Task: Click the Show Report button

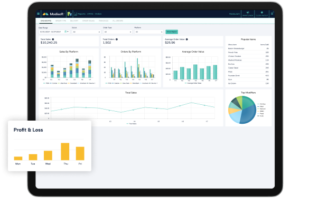Action: [x=172, y=32]
